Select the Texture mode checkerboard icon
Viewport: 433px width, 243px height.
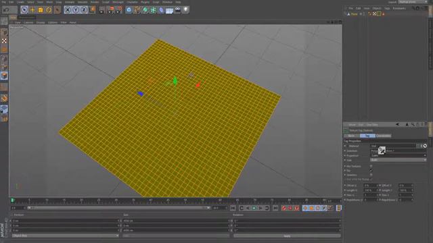pyautogui.click(x=4, y=40)
